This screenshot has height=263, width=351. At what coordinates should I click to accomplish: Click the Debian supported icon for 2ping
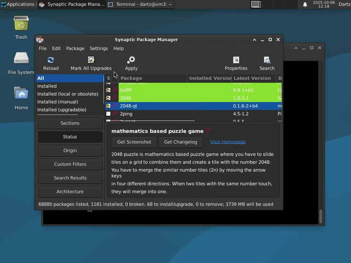click(x=115, y=114)
